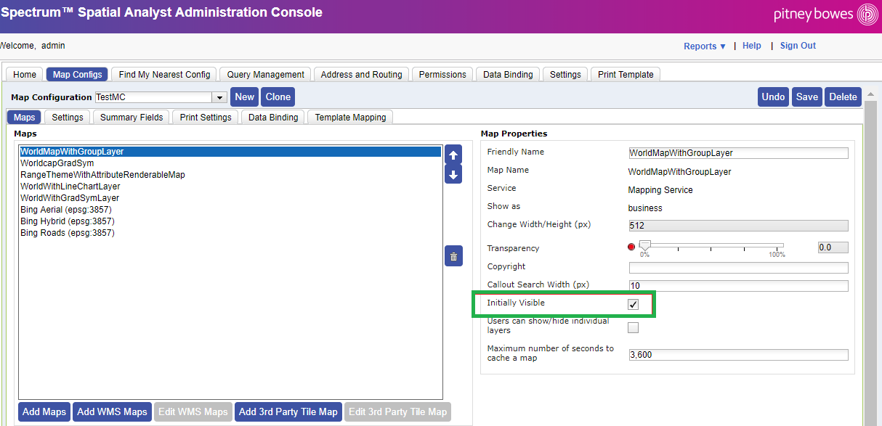Move selected map down with arrow icon
Screen dimensions: 882x426
[x=453, y=175]
